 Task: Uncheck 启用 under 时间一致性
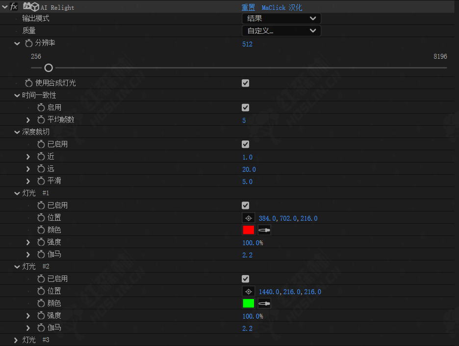pos(246,108)
